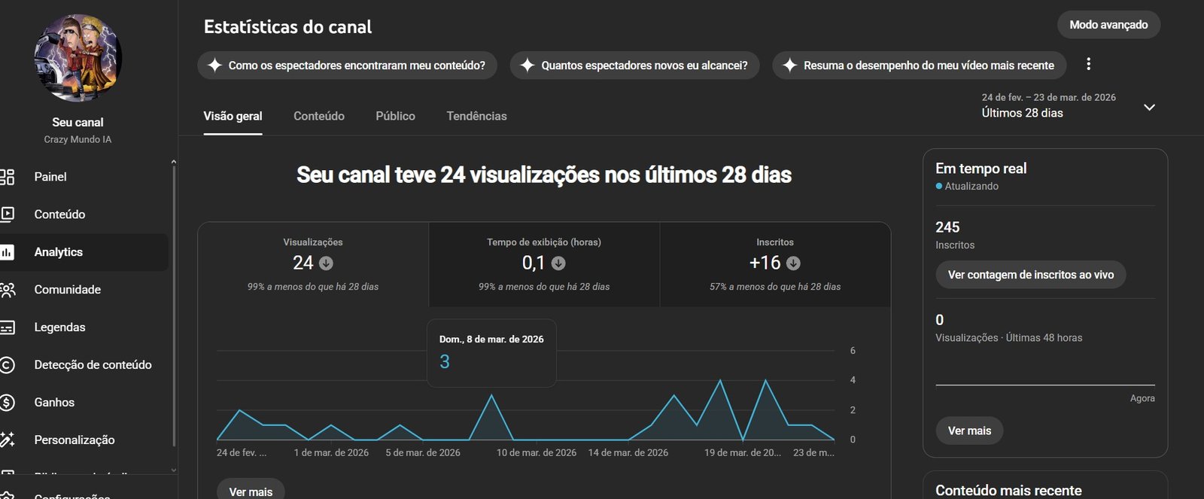The image size is (1204, 499).
Task: Click the '1 de mar. de 2026' axis label
Action: coord(331,452)
